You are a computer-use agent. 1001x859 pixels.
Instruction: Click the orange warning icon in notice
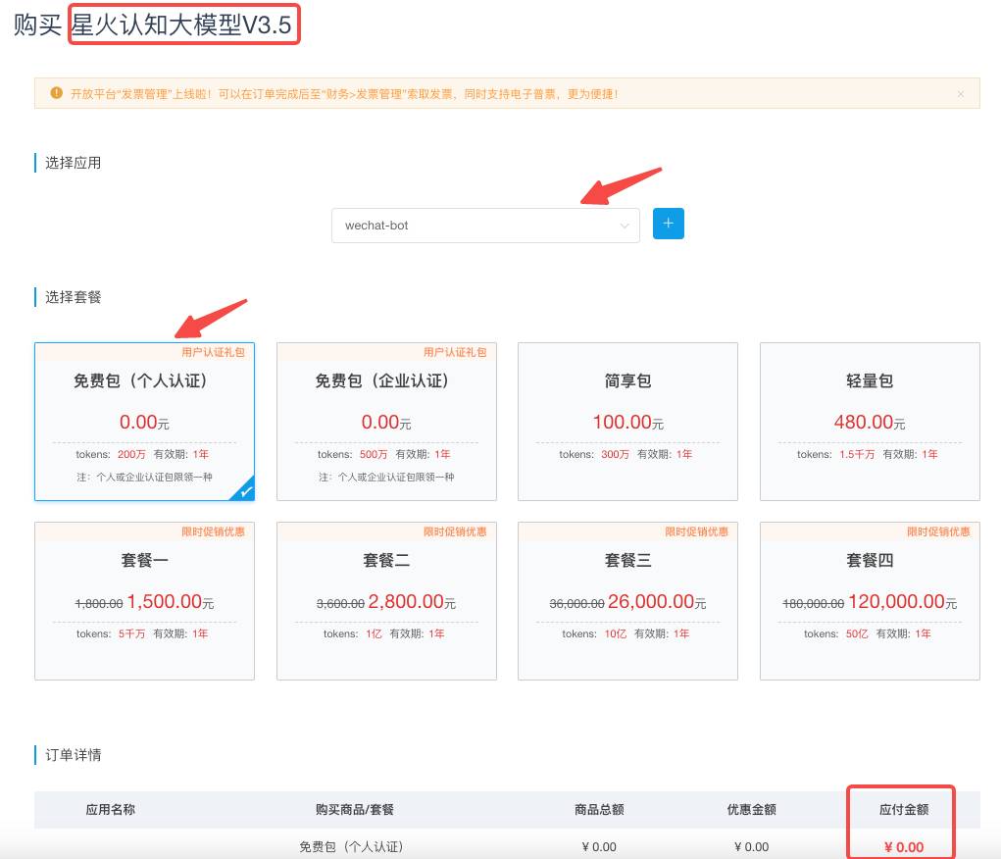56,93
